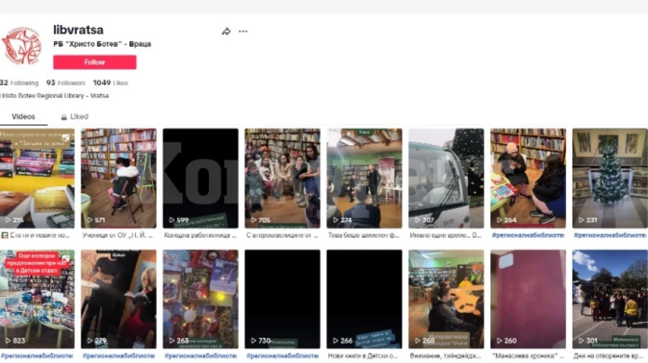Click the caption under the 215-view video
648x363 pixels.
click(35, 235)
